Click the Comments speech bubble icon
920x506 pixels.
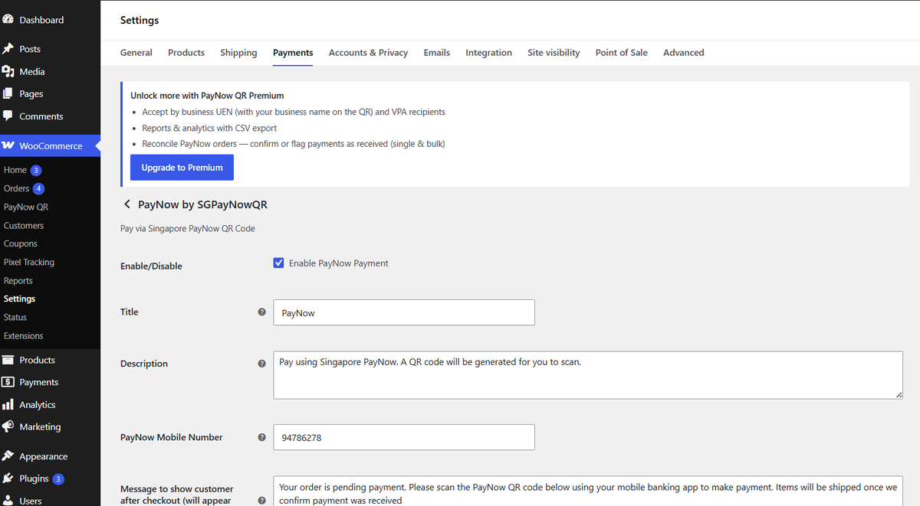point(8,116)
